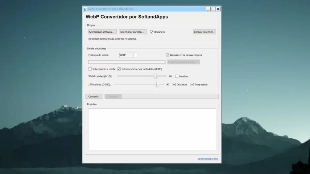The image size is (310, 174).
Task: Click the JPG quality value 90
Action: pos(168,84)
